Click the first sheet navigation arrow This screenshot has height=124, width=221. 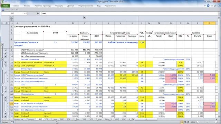click(x=2, y=119)
